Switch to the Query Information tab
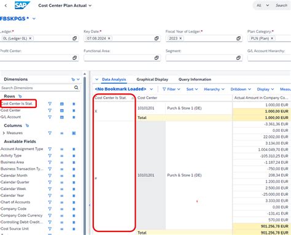The image size is (291, 235). pos(195,79)
